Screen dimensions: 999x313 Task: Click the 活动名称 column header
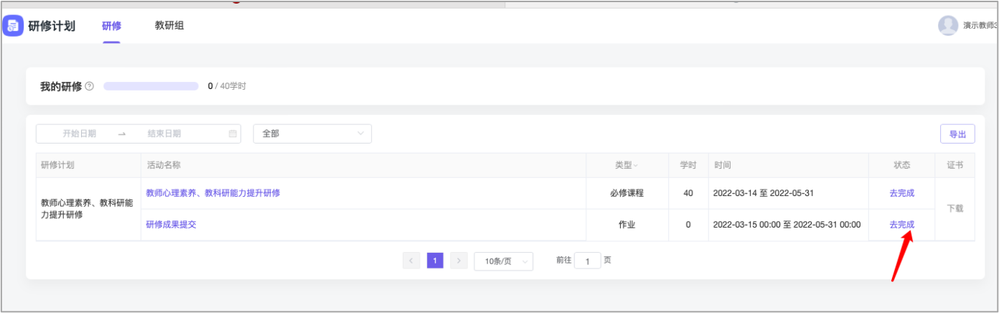tap(363, 165)
